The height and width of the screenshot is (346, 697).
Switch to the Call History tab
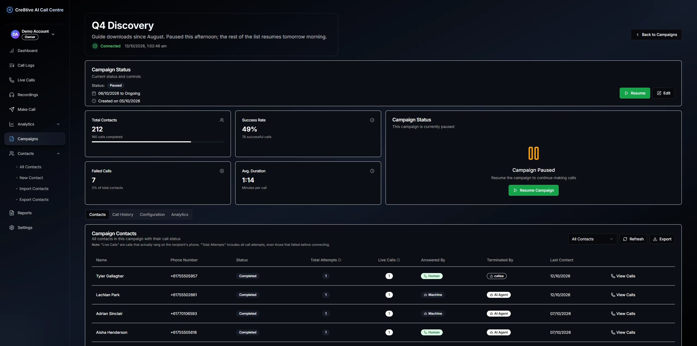[123, 215]
